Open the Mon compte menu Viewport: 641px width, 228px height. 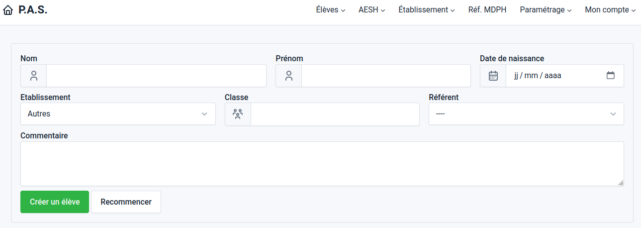610,9
